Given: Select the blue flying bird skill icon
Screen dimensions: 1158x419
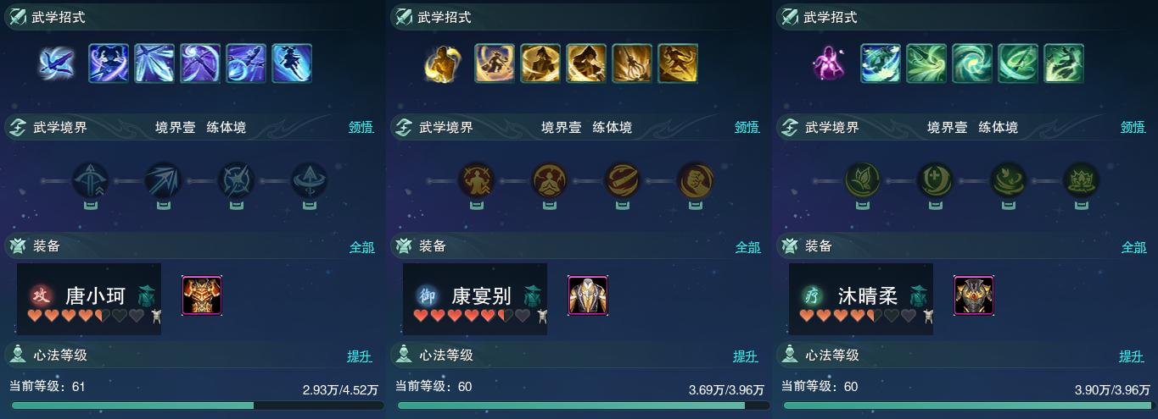Looking at the screenshot, I should coord(57,63).
